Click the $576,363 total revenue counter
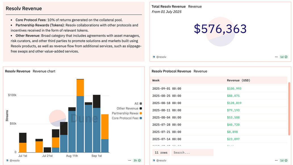This screenshot has height=165, width=293. click(220, 29)
